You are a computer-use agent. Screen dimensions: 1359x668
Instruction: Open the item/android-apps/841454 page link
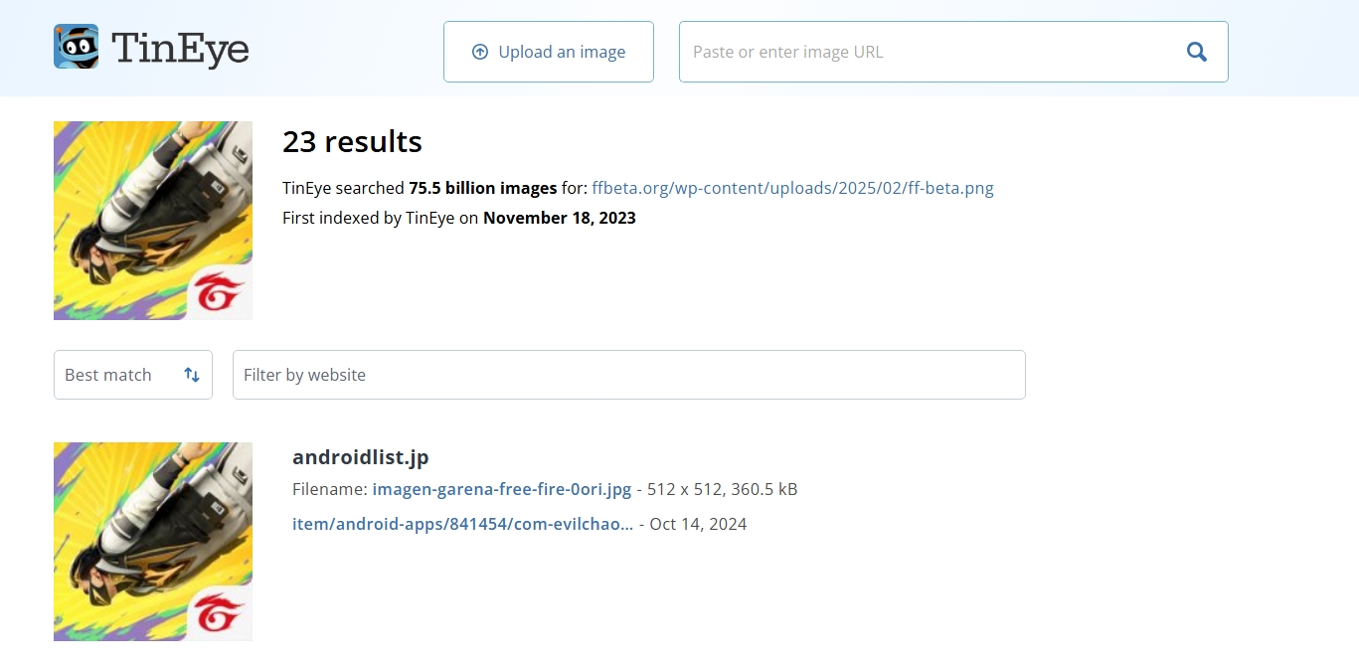462,524
